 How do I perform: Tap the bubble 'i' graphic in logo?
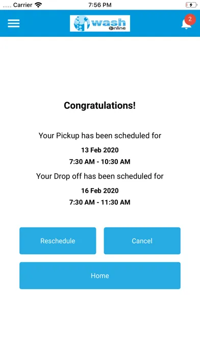(x=82, y=24)
